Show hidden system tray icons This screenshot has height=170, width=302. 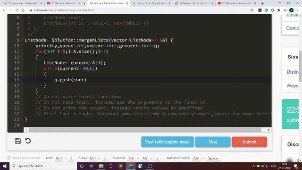(253, 166)
